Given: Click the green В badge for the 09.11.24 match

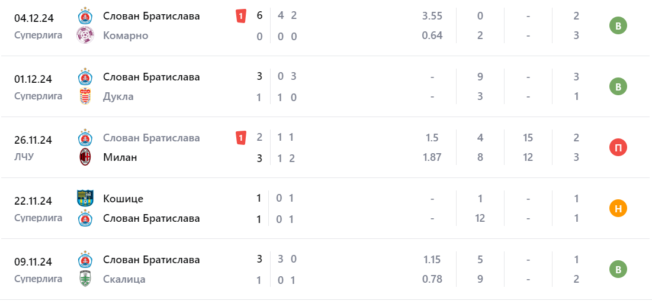Looking at the screenshot, I should (x=618, y=269).
